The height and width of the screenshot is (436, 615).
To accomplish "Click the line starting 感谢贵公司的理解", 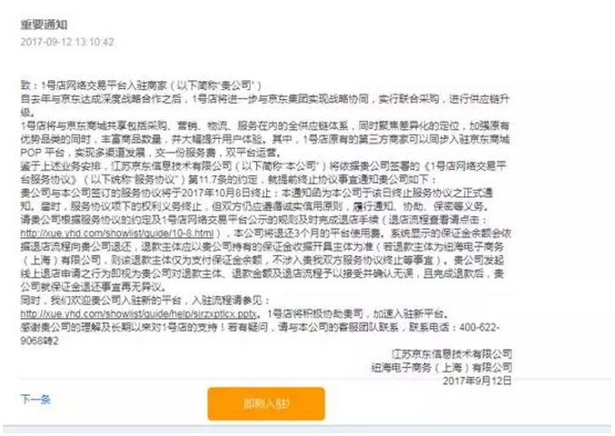I will (260, 327).
